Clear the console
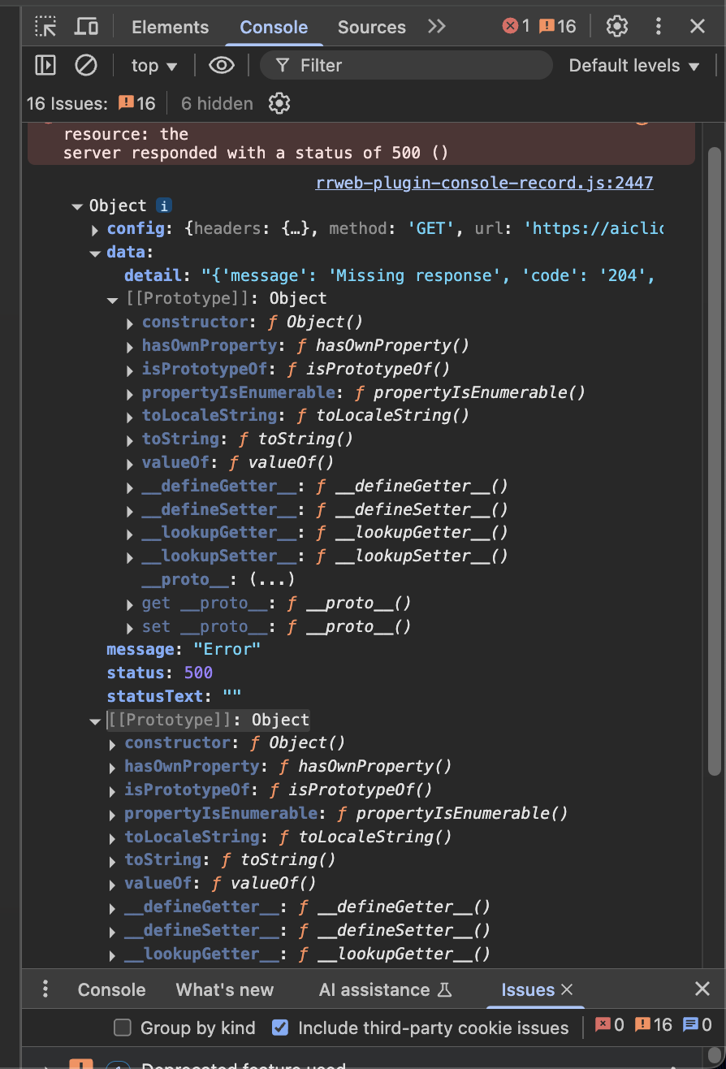 (x=86, y=65)
